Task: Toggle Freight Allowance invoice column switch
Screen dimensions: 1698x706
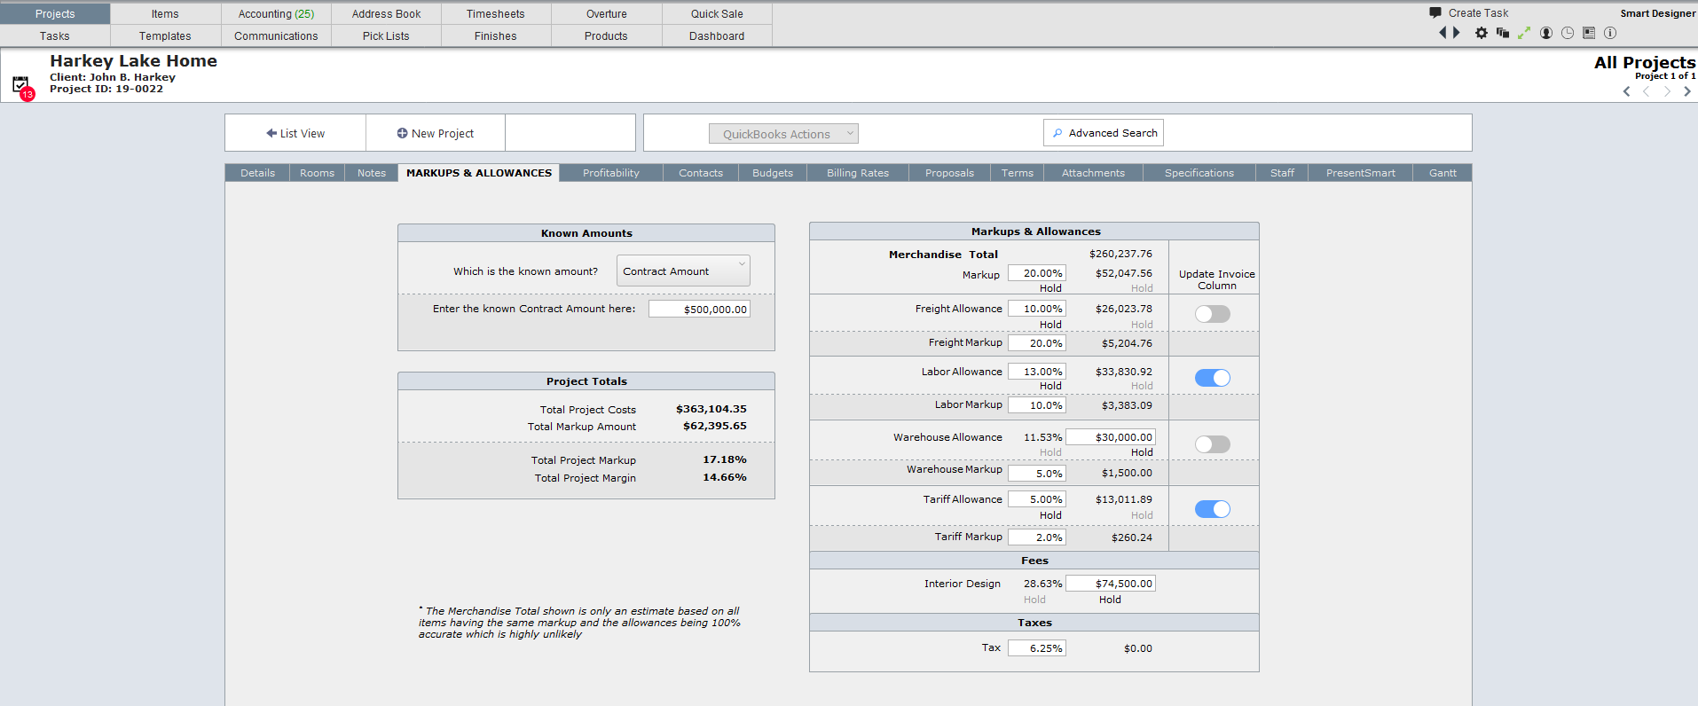Action: pyautogui.click(x=1213, y=314)
